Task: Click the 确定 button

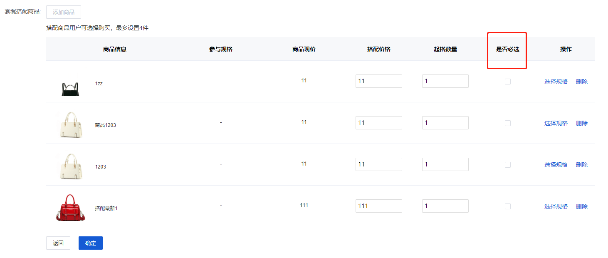Action: 91,243
